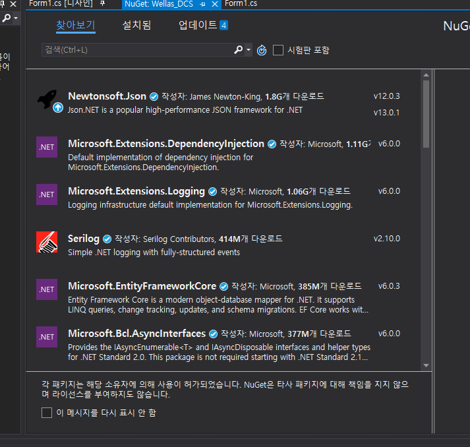This screenshot has width=470, height=447.
Task: Click the .NET icon for Microsoft.Extensions.DependencyInjection
Action: pyautogui.click(x=47, y=147)
